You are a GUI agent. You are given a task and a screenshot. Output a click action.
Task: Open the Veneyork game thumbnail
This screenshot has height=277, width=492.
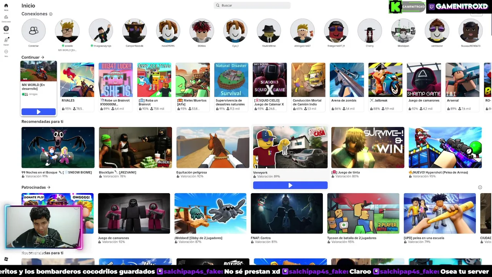290,147
